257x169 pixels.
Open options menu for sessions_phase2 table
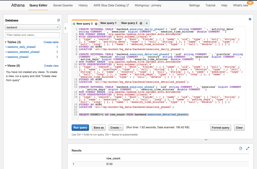tap(57, 57)
